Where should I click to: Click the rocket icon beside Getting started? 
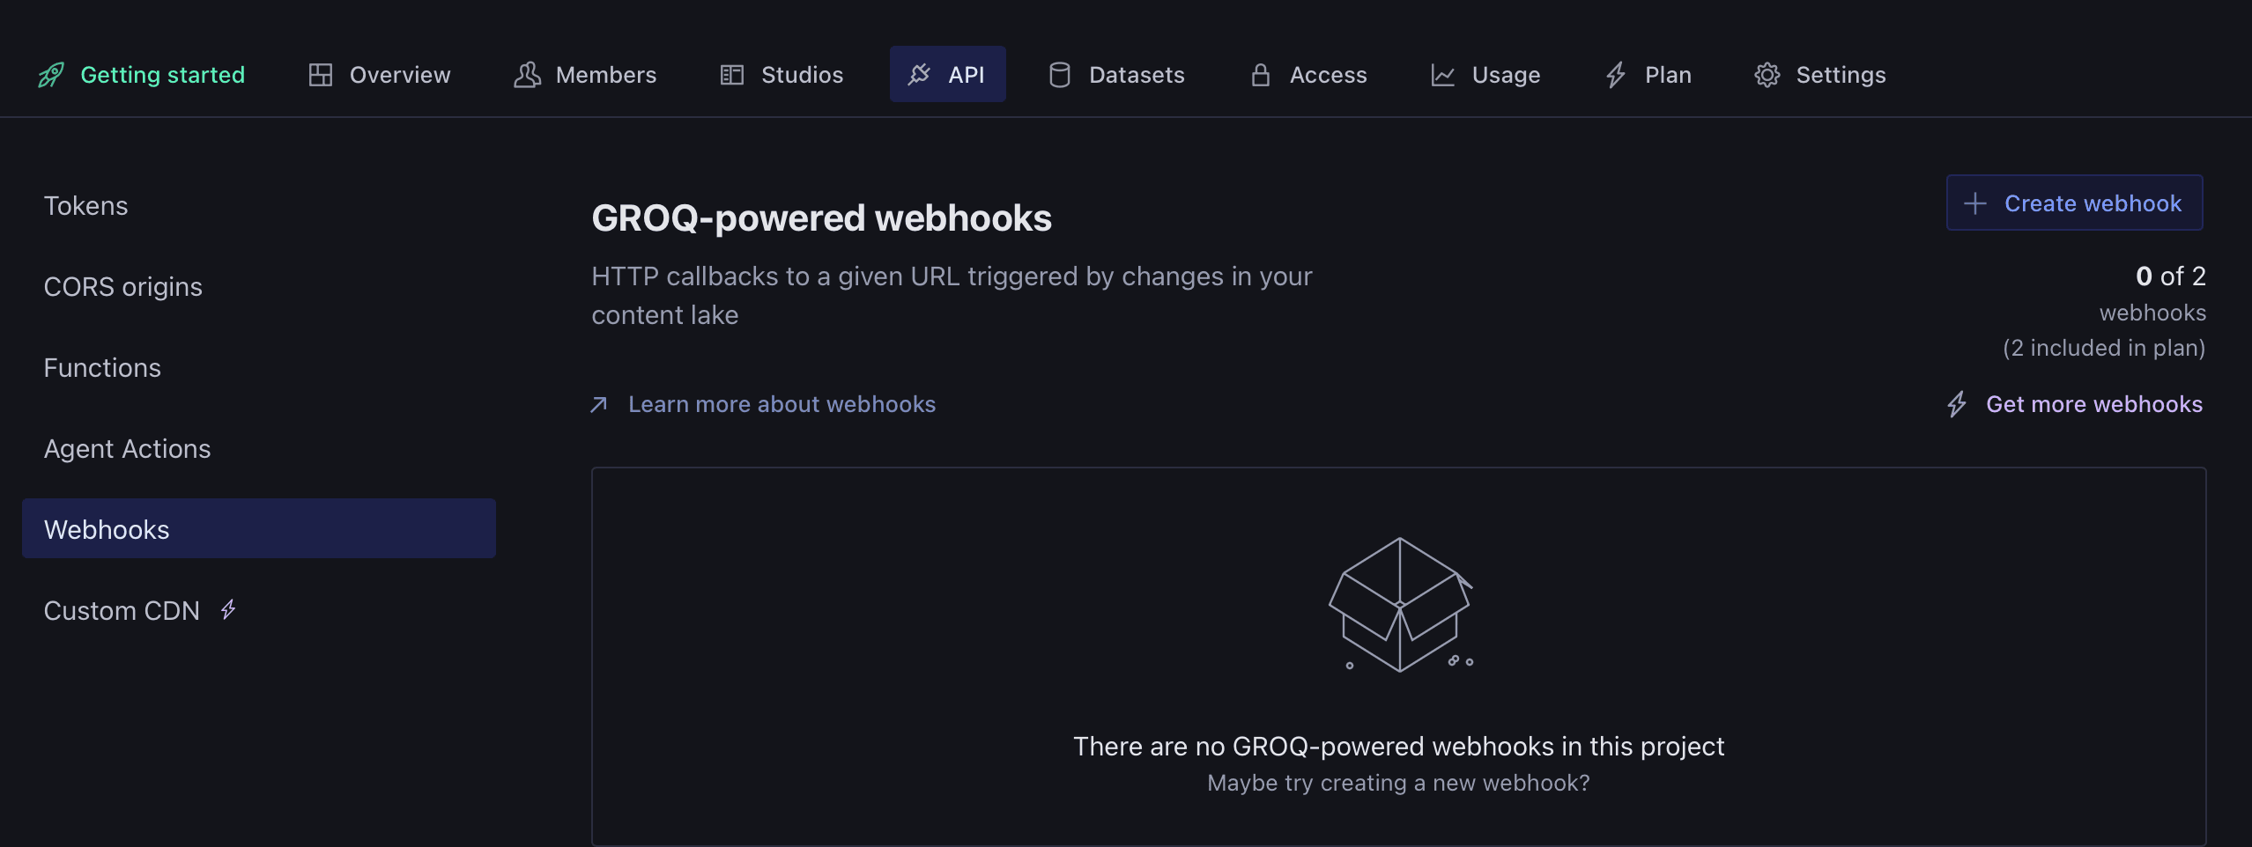(51, 75)
